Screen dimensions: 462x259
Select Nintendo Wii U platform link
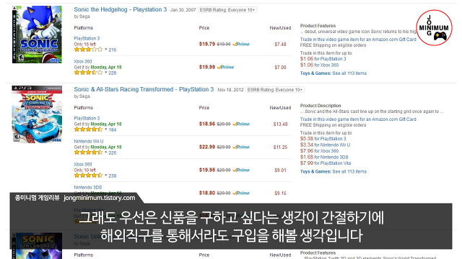point(89,141)
